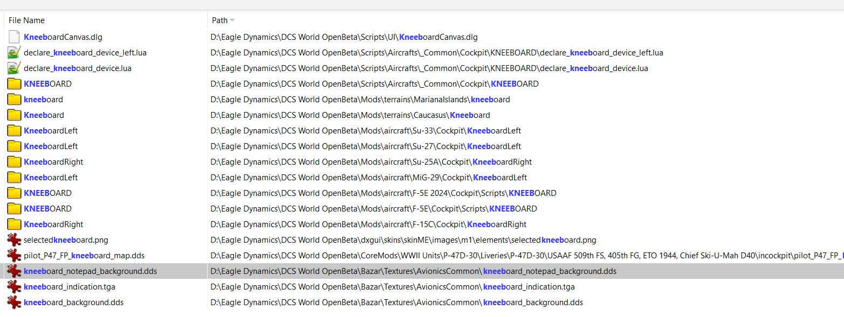Select the KneeboardCanvas.dlg file name
This screenshot has width=844, height=317.
[x=63, y=37]
